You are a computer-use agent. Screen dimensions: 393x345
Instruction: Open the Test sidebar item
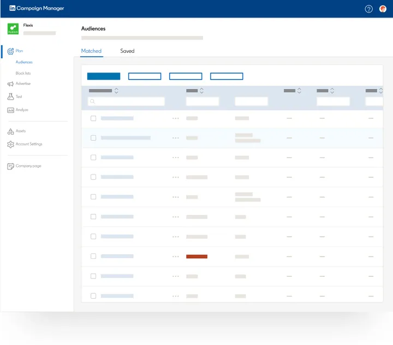point(19,96)
